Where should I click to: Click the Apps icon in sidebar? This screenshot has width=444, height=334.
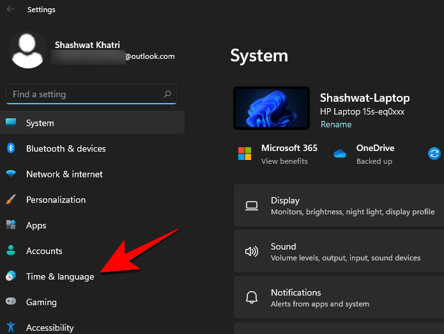click(x=11, y=225)
